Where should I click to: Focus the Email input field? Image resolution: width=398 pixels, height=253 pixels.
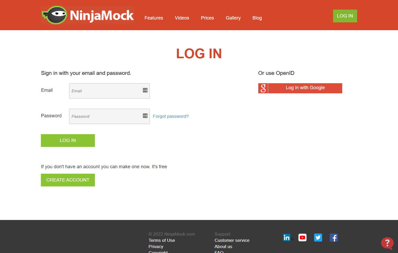coord(109,91)
